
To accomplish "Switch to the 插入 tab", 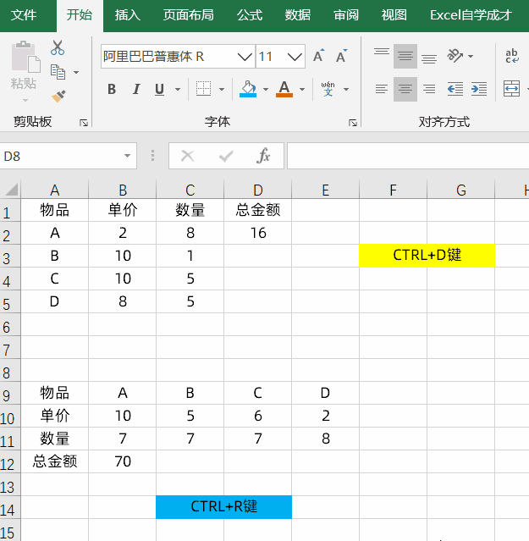I will [128, 15].
